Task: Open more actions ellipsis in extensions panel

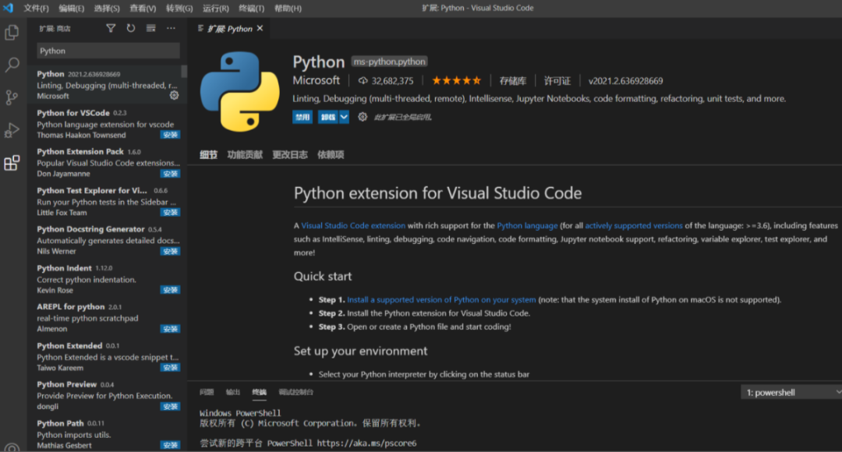Action: point(171,28)
